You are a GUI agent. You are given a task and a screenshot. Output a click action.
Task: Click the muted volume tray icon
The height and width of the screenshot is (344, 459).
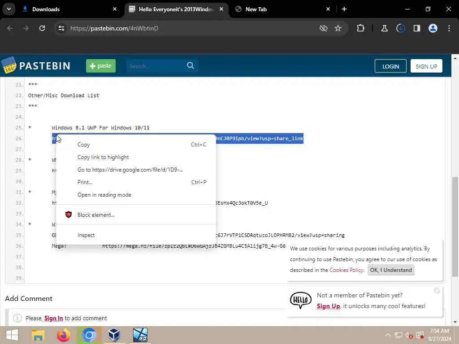[409, 335]
